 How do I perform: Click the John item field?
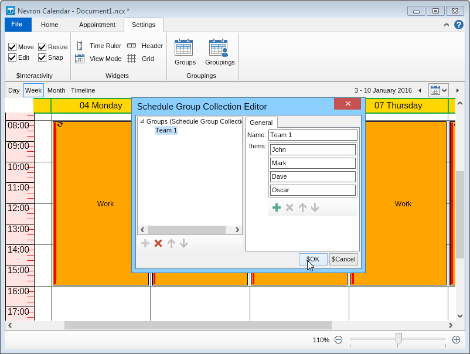tap(312, 149)
